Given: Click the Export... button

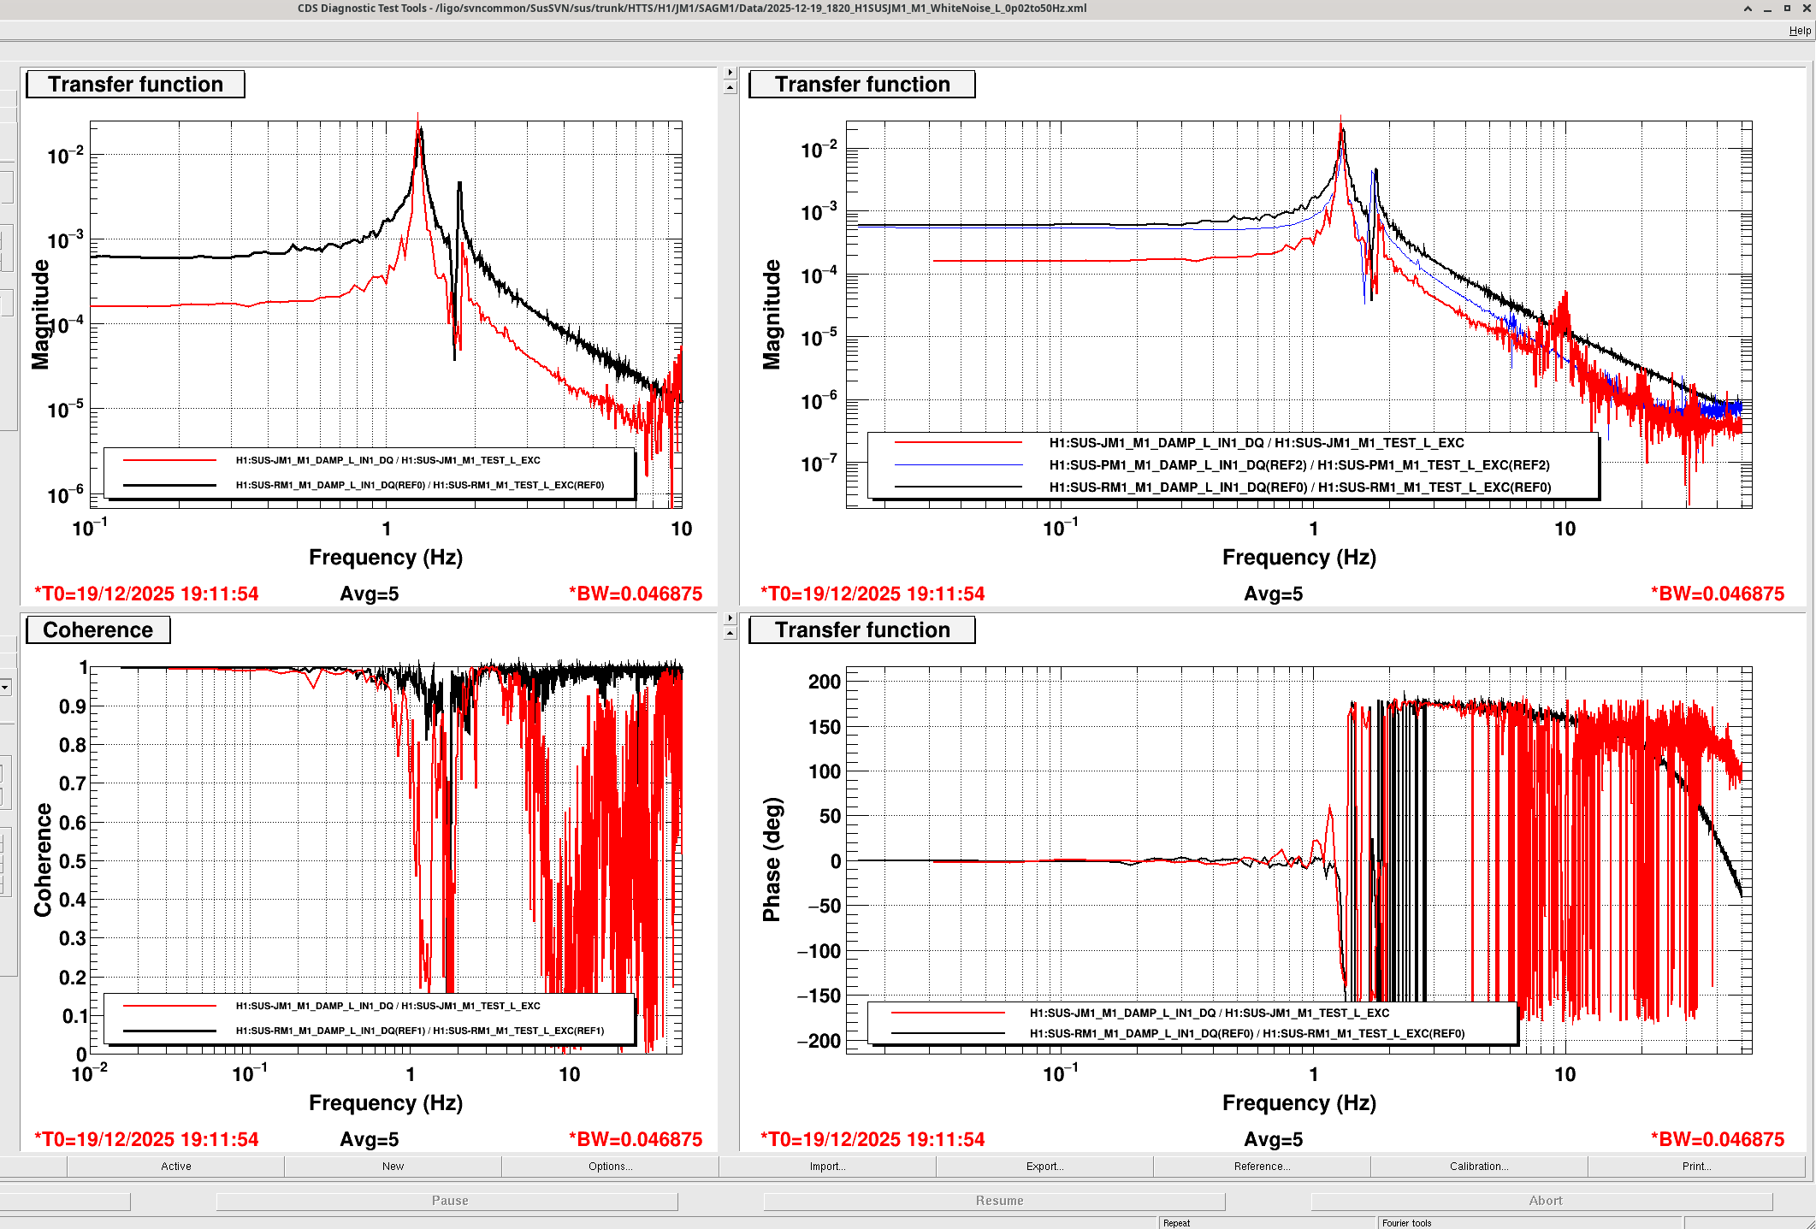Looking at the screenshot, I should tap(1044, 1166).
